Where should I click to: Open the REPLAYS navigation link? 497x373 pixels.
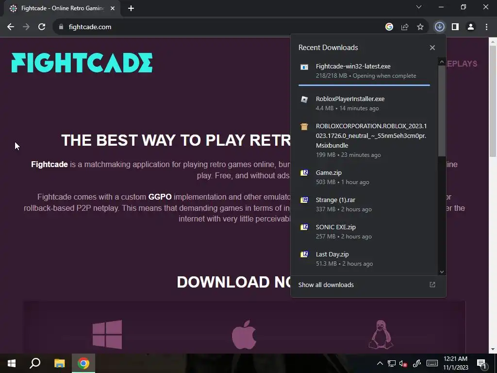click(462, 64)
